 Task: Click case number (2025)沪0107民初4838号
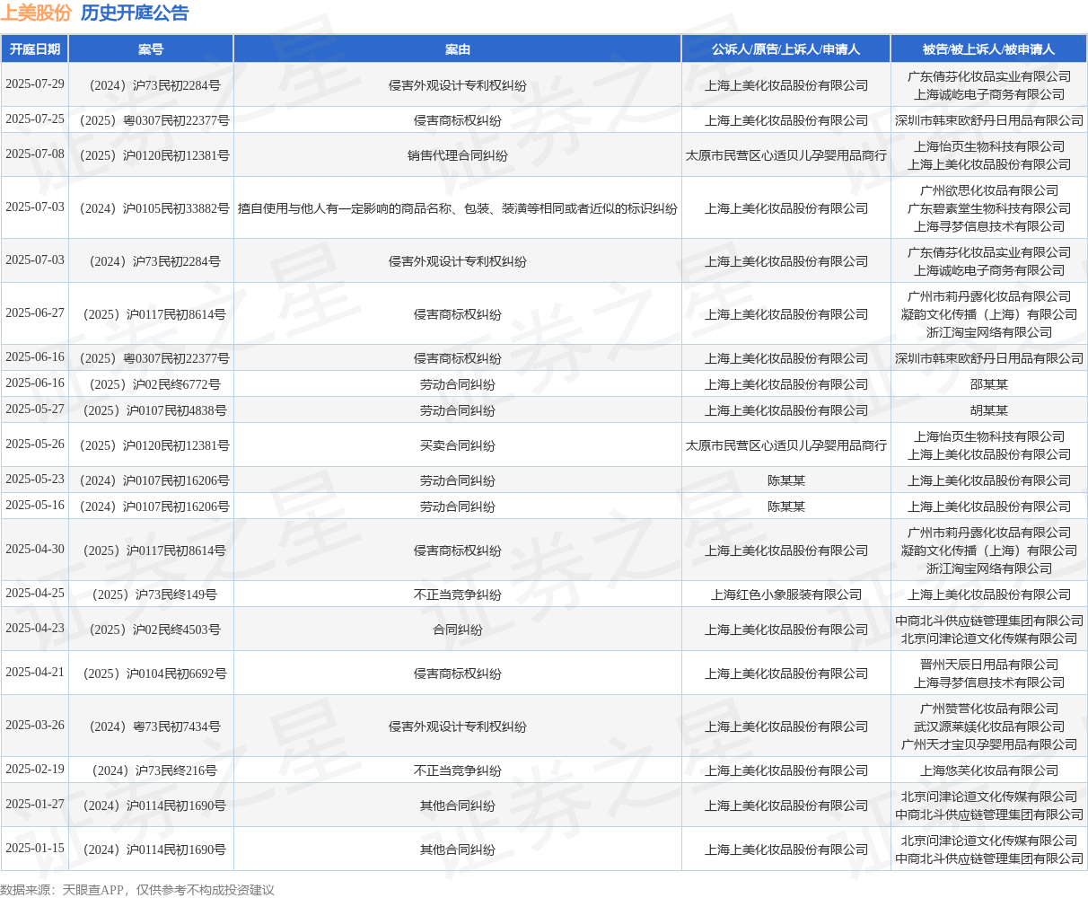click(151, 410)
